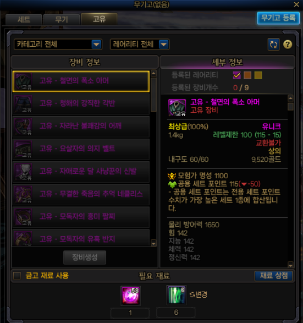This screenshot has height=323, width=303.
Task: Switch to the 세트 tab
Action: [x=24, y=20]
